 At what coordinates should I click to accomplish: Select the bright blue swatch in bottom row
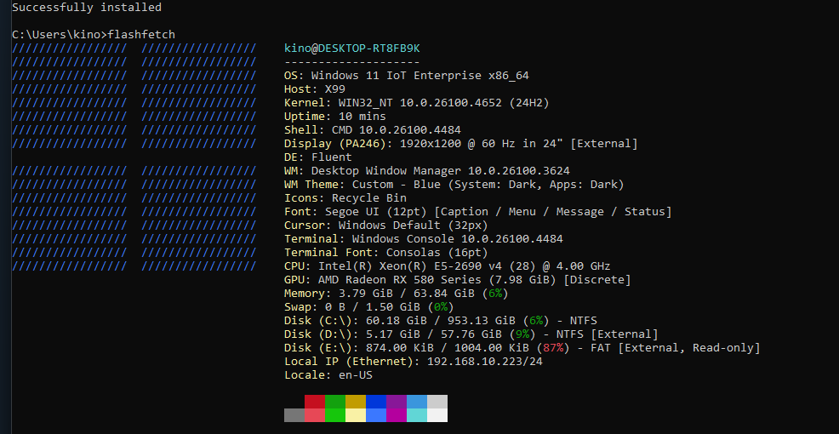pyautogui.click(x=375, y=415)
